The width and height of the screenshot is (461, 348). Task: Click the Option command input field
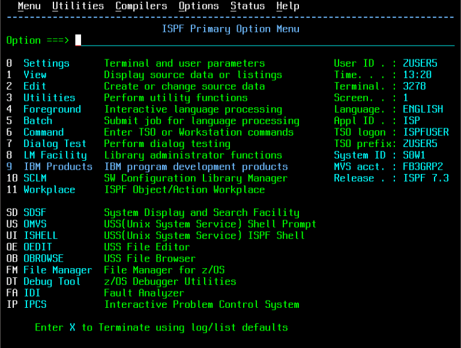(x=264, y=40)
